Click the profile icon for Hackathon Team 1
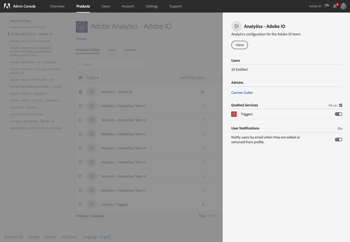350x242 pixels. [91, 106]
